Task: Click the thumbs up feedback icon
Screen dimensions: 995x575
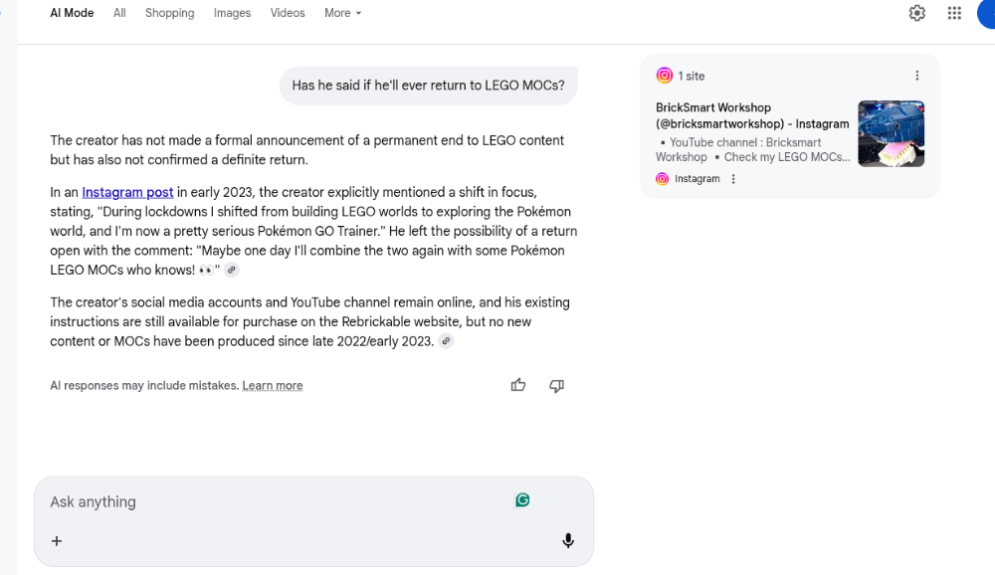Action: (518, 385)
